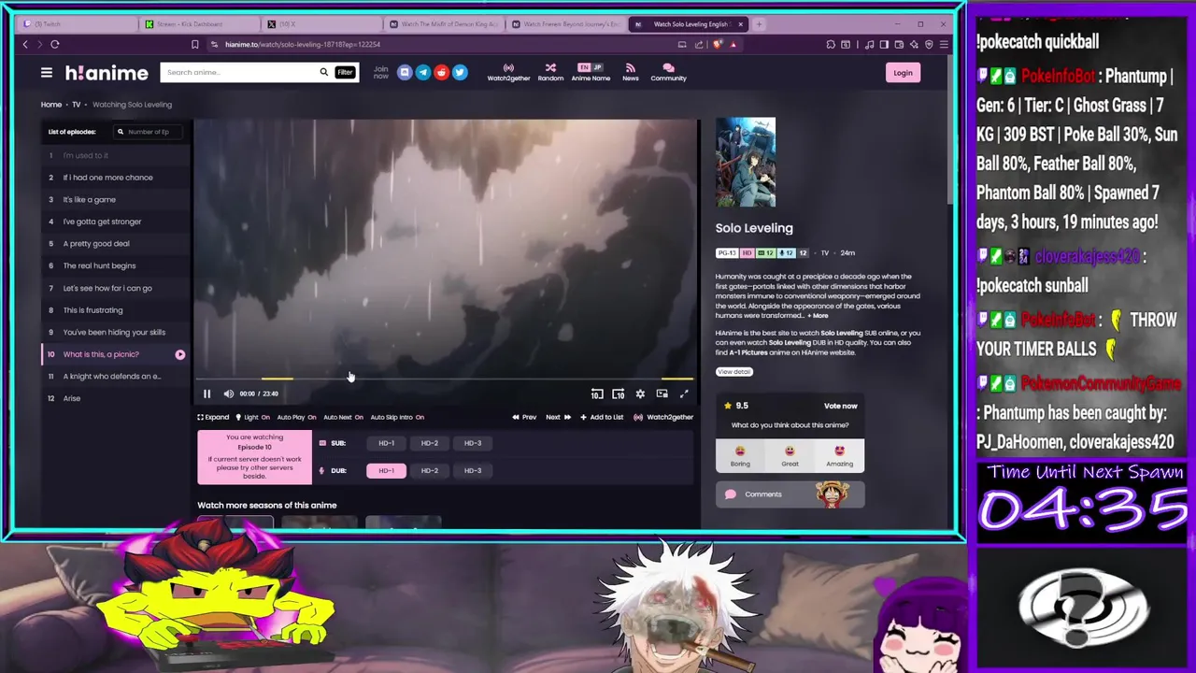
Task: Open the News feed icon
Action: 631,72
